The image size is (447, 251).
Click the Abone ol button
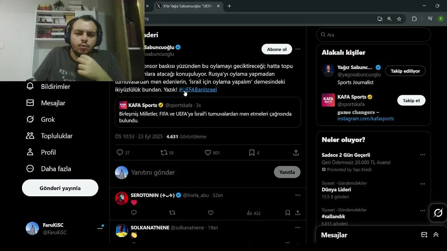pyautogui.click(x=277, y=49)
